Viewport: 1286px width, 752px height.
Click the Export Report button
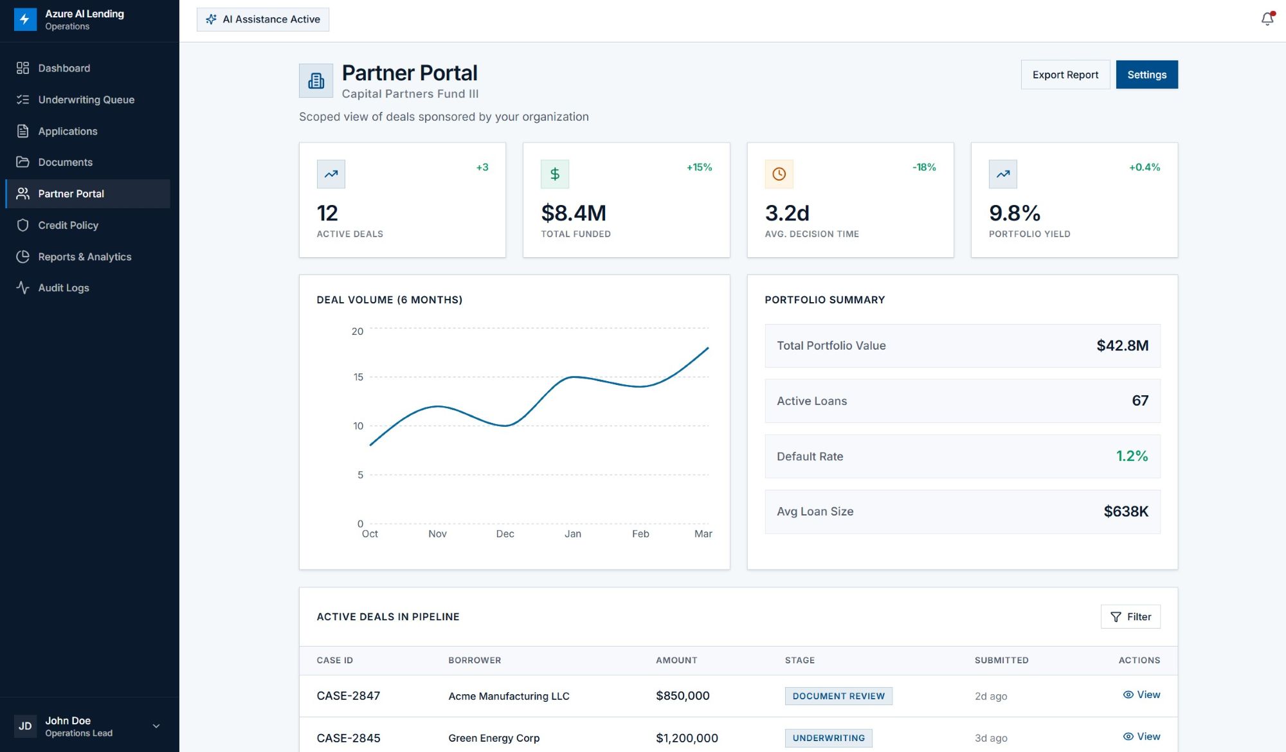coord(1065,75)
